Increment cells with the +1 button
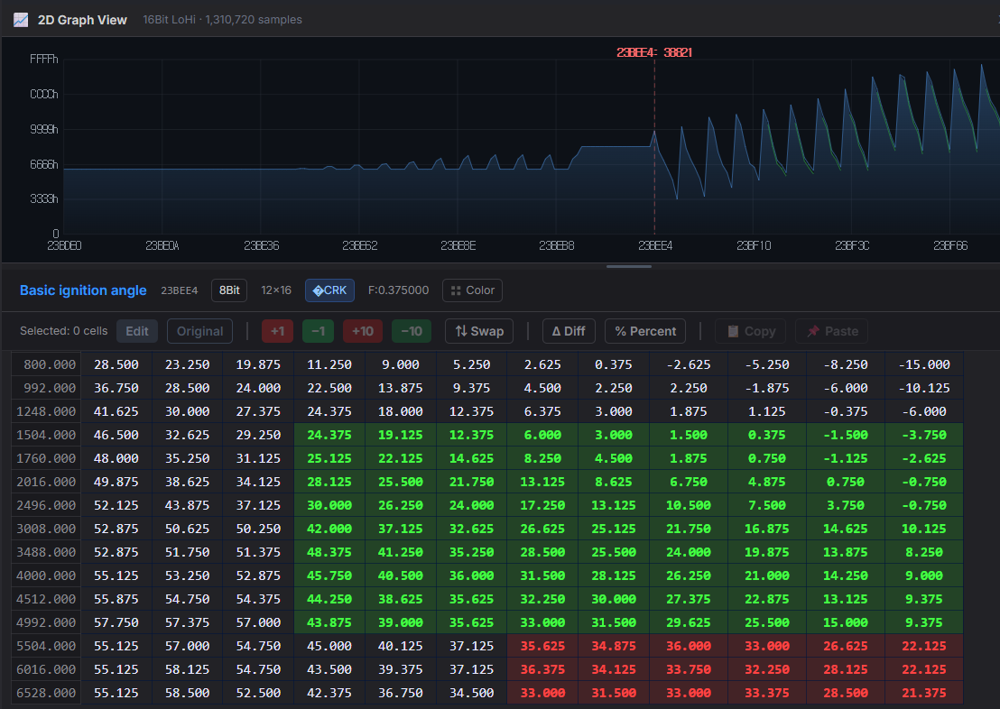 tap(277, 331)
